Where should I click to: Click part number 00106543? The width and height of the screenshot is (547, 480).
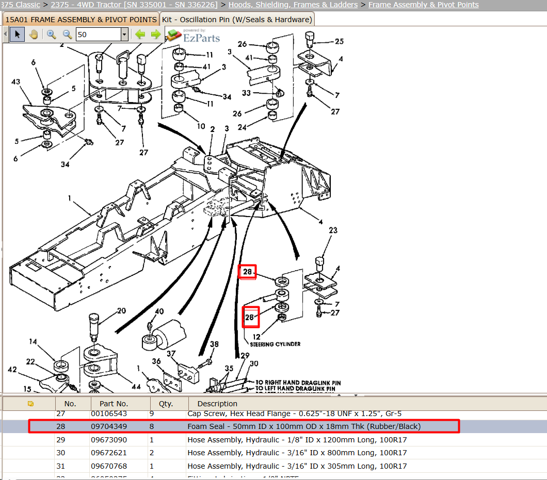tap(109, 414)
